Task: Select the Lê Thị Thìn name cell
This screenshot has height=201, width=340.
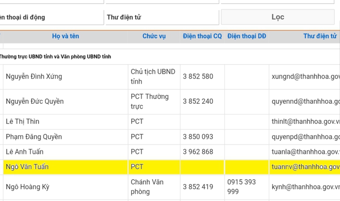Action: tap(23, 121)
